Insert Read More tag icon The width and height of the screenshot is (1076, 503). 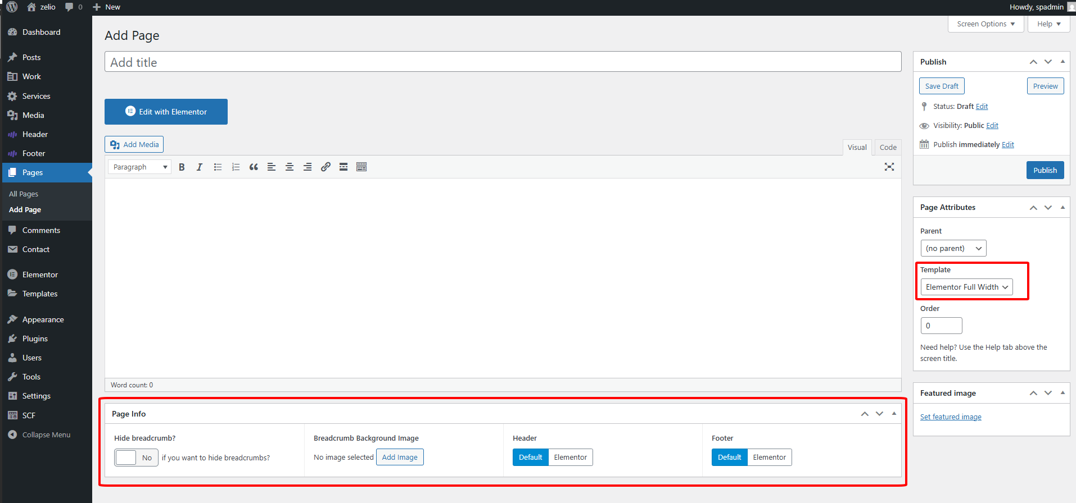point(343,167)
